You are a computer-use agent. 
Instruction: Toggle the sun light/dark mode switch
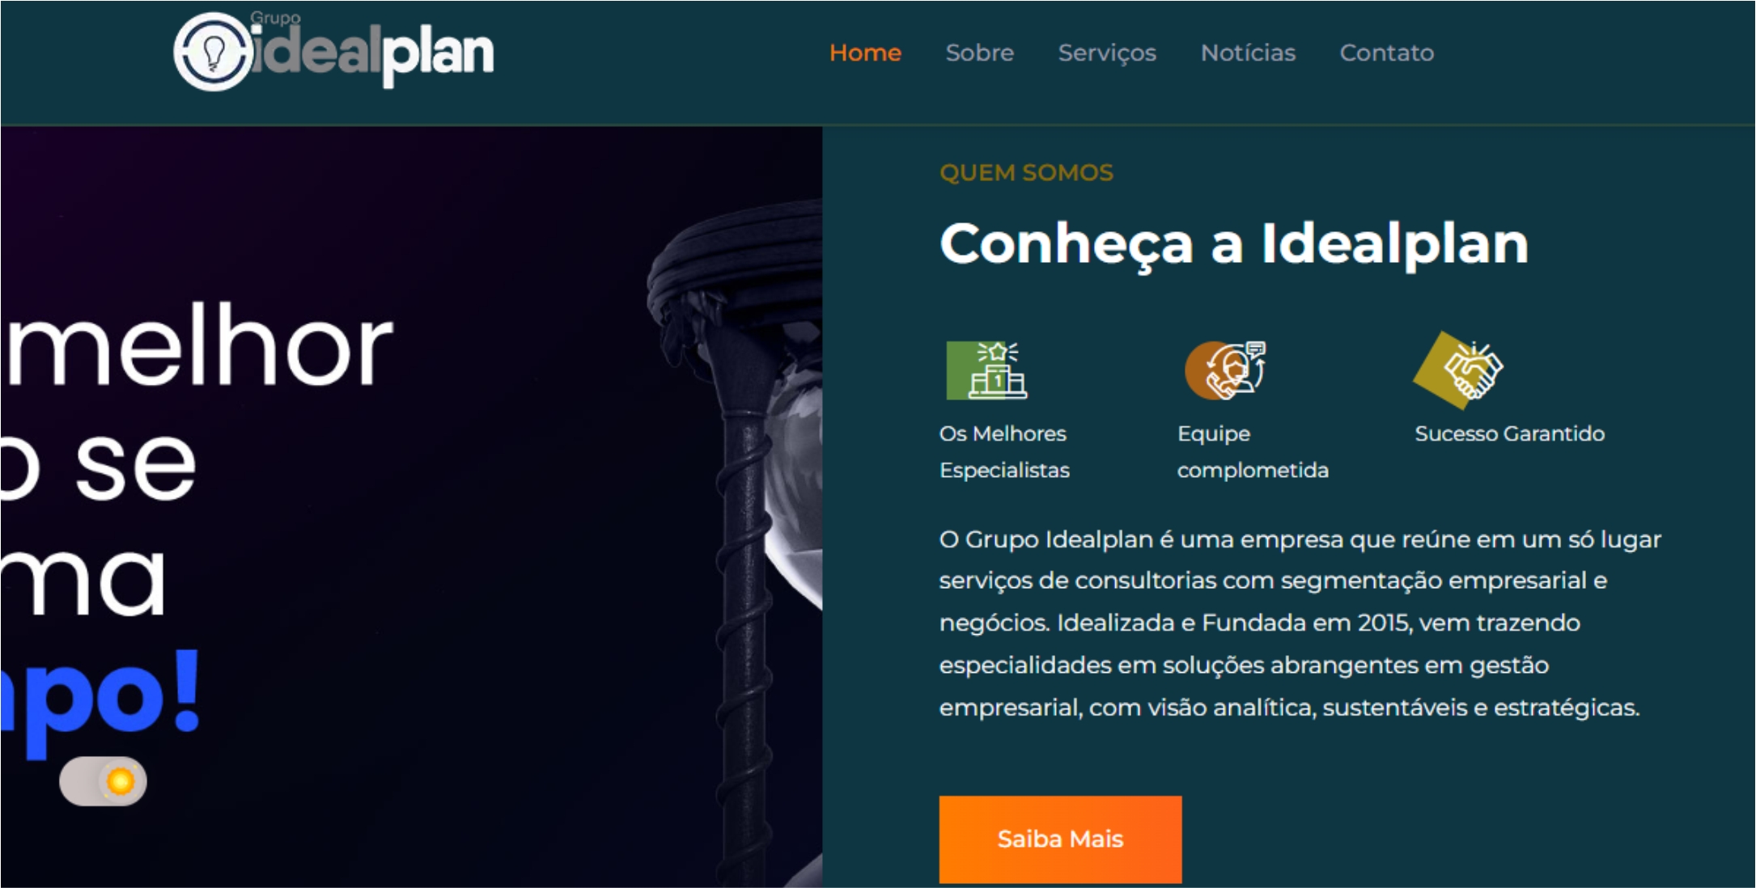(103, 781)
